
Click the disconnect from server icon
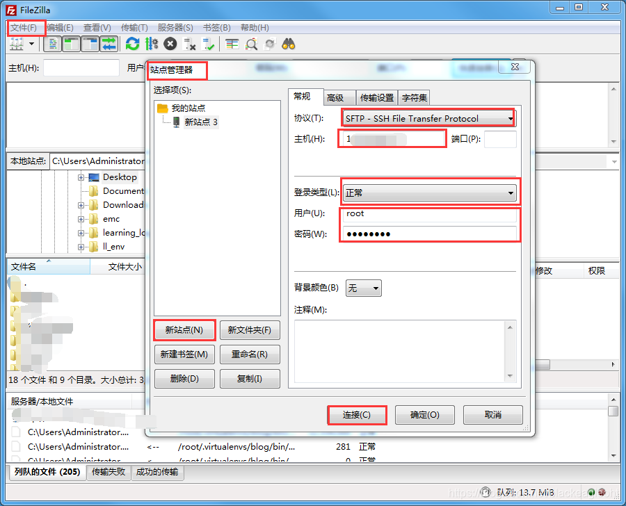[x=189, y=44]
